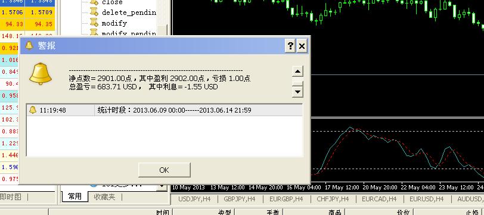Viewport: 484px width, 215px height.
Task: Open the EURUSD,H4 chart tab
Action: coord(427,199)
